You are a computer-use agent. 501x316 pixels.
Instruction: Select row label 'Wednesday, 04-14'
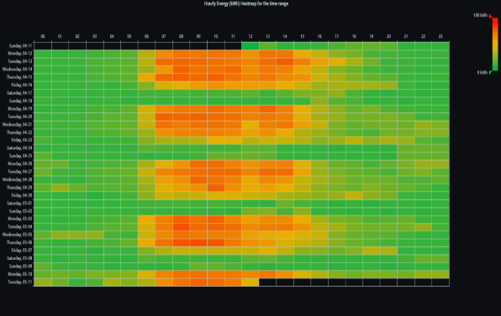click(18, 70)
